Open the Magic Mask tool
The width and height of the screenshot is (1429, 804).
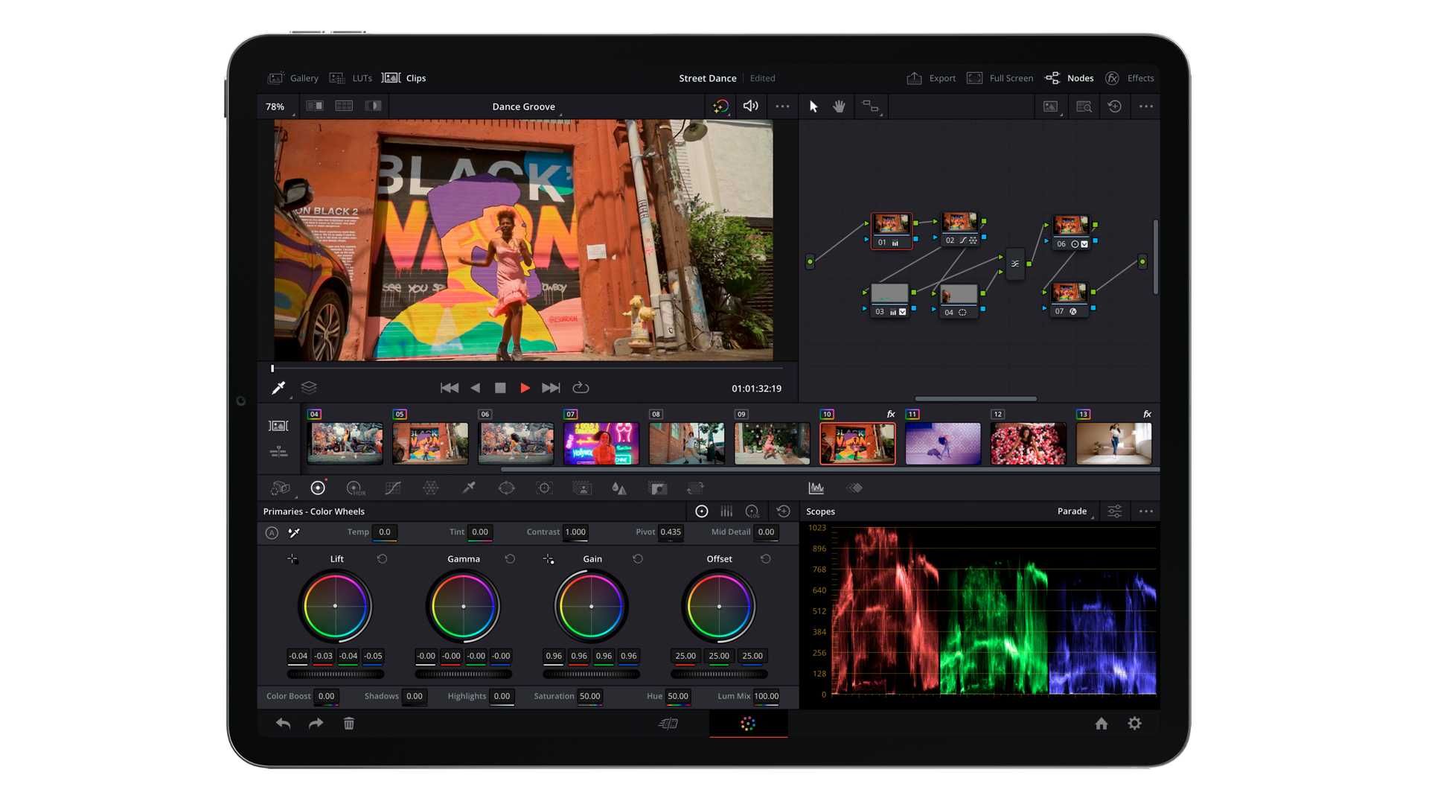(582, 488)
